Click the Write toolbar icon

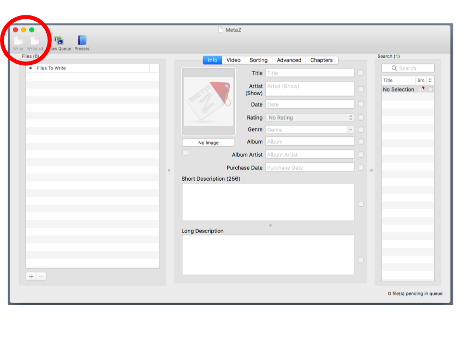pyautogui.click(x=18, y=41)
